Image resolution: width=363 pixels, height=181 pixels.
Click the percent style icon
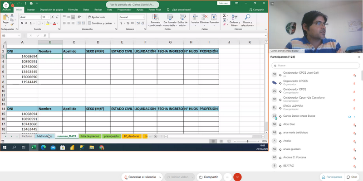coord(128,23)
